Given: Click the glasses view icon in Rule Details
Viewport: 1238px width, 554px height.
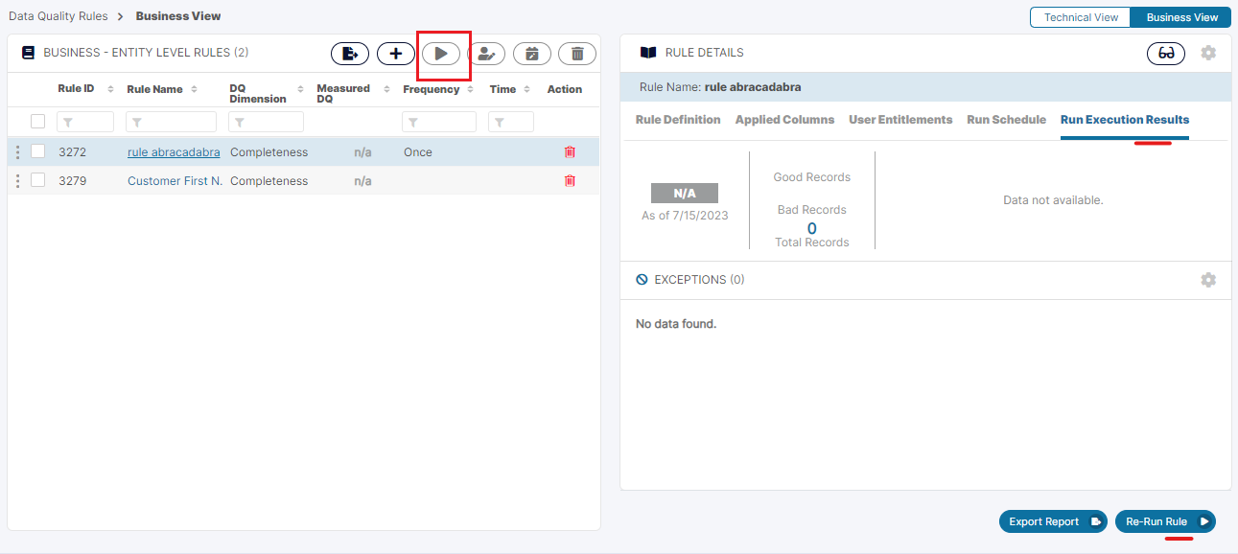Looking at the screenshot, I should coord(1166,54).
